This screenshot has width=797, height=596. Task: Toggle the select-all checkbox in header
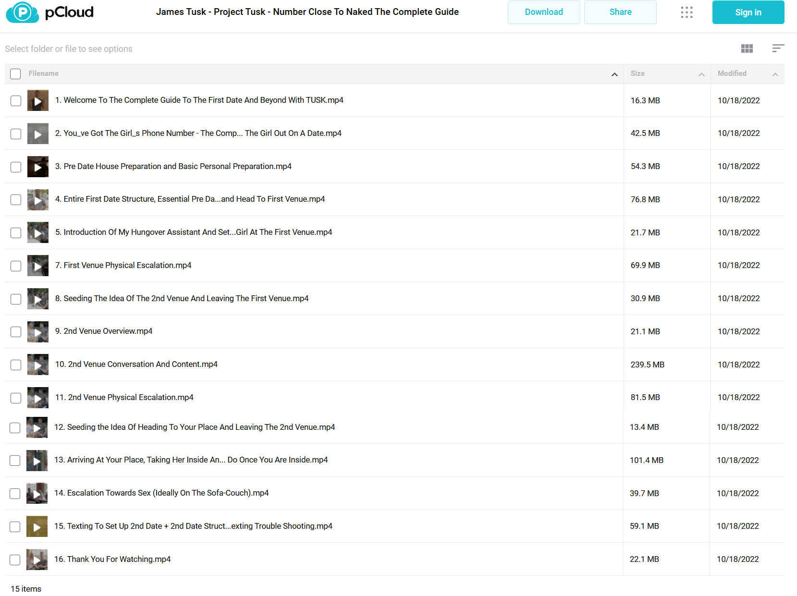point(15,74)
